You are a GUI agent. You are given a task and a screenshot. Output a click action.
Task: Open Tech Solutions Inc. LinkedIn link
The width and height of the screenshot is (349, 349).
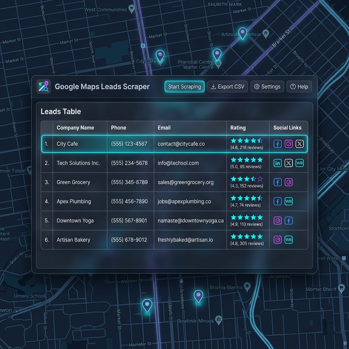coord(277,163)
